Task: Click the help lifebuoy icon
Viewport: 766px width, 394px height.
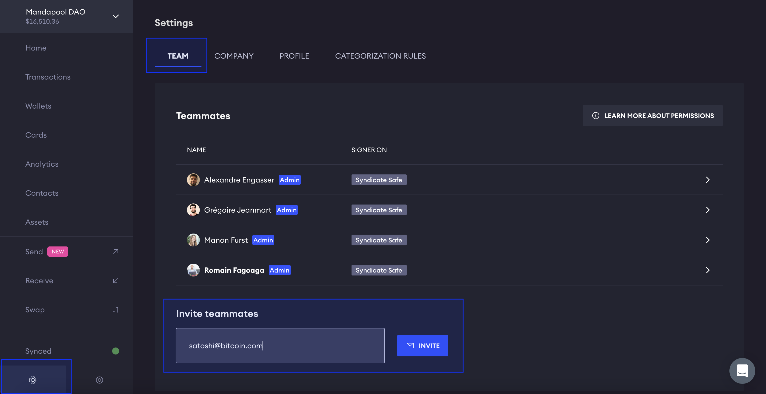Action: [99, 380]
